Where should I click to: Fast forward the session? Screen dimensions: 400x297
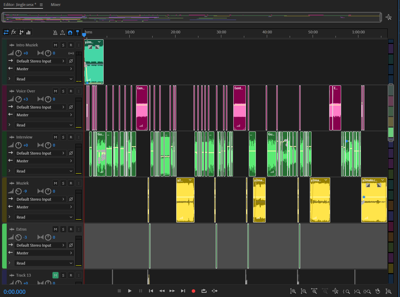[172, 291]
